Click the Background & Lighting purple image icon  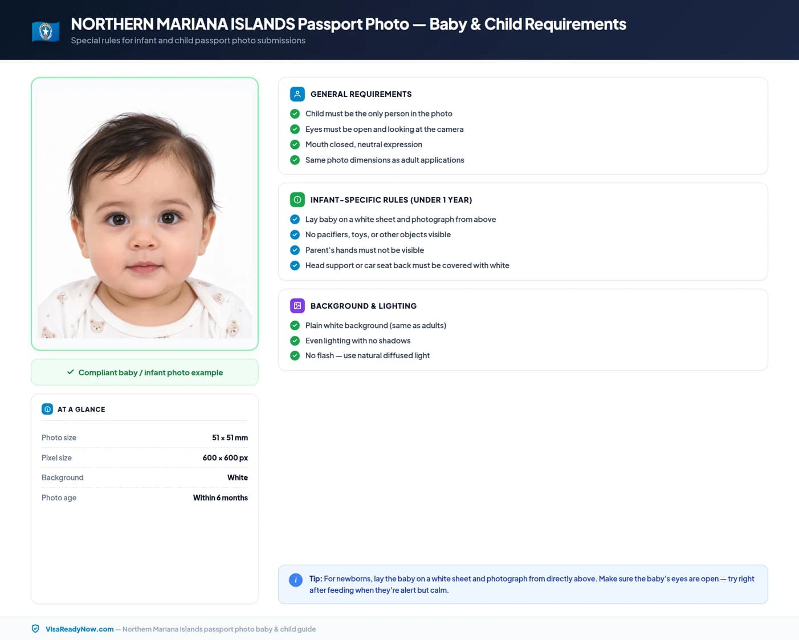297,306
